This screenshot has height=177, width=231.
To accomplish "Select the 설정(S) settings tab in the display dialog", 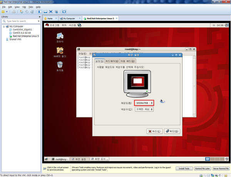I will coord(100,61).
